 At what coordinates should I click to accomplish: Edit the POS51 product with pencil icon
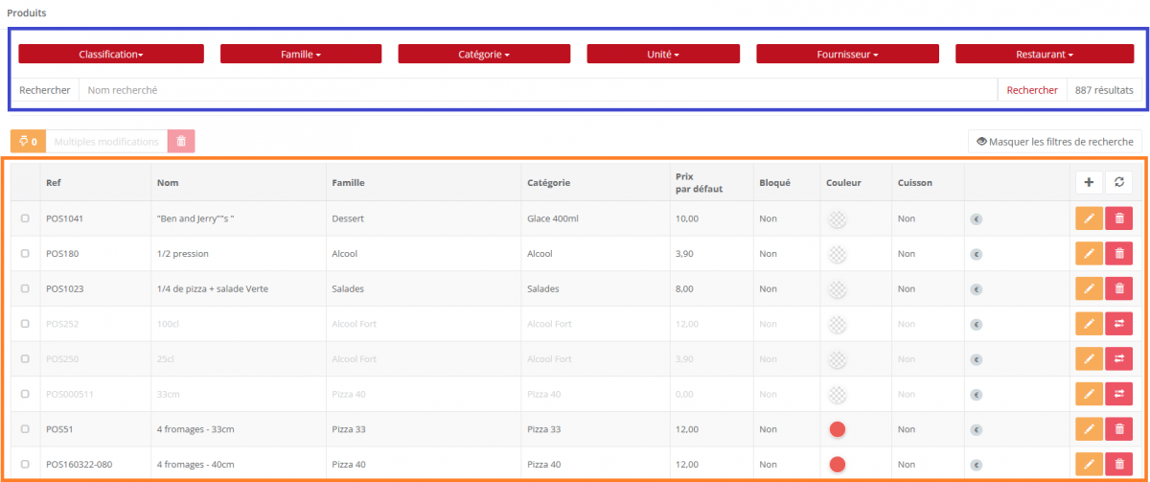[1089, 429]
